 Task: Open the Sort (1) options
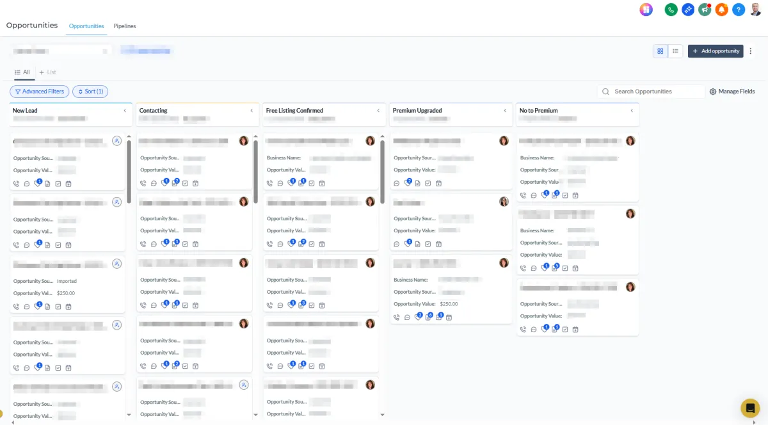(90, 92)
